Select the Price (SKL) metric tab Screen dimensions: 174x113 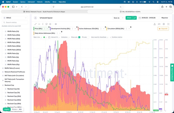coord(38,29)
